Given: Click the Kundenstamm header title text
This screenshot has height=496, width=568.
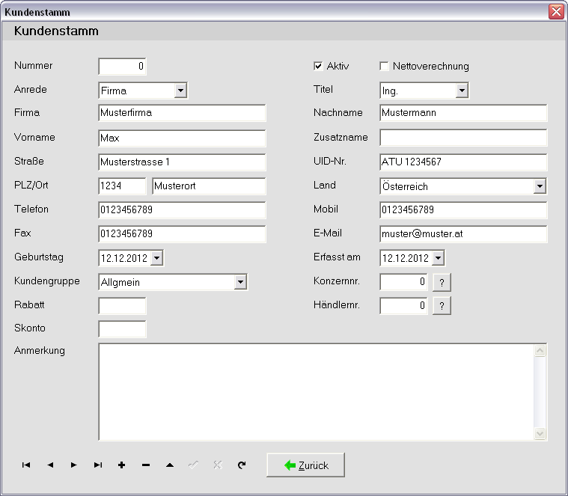Looking at the screenshot, I should 56,31.
